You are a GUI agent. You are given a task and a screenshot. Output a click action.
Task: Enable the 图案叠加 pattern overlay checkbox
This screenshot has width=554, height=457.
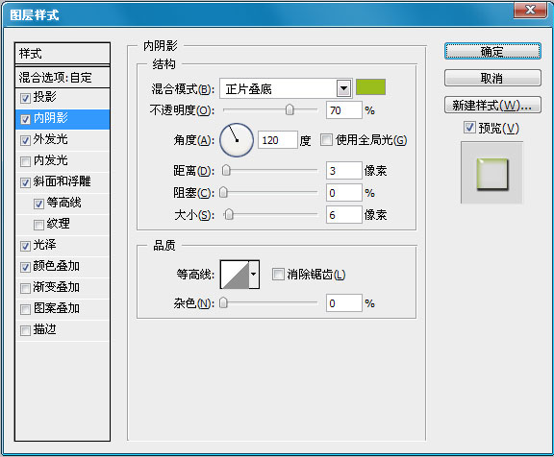click(25, 309)
